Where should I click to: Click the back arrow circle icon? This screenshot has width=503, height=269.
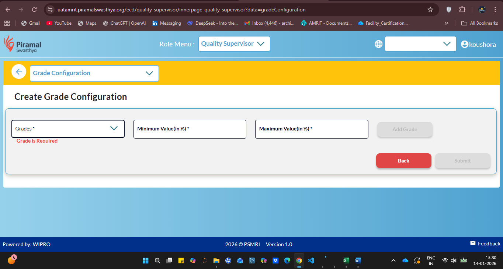pyautogui.click(x=19, y=71)
